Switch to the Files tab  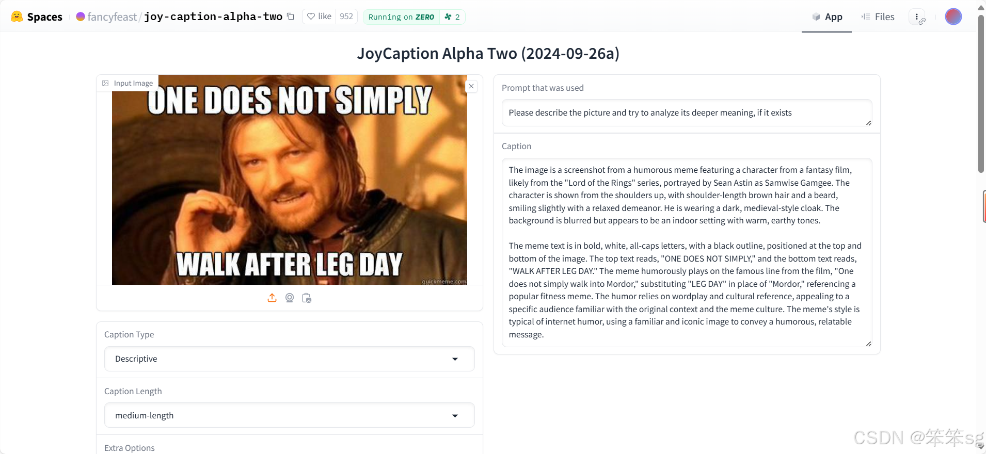(878, 17)
